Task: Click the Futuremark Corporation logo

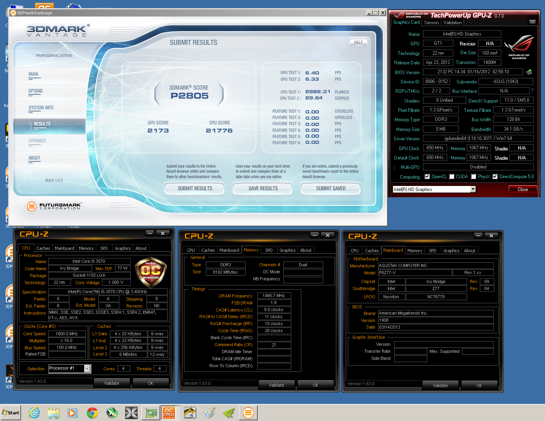Action: click(x=54, y=206)
